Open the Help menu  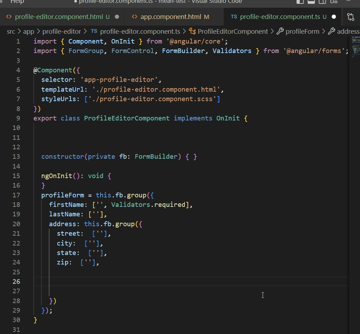point(17,2)
